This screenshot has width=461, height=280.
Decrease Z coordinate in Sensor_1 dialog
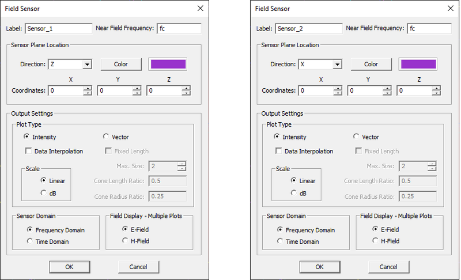click(x=186, y=93)
